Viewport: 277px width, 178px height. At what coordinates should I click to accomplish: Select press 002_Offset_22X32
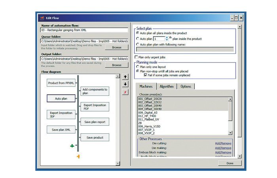(183, 102)
